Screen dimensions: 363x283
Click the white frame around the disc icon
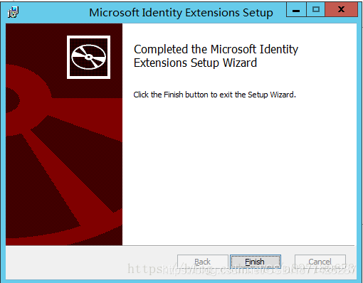pyautogui.click(x=88, y=37)
